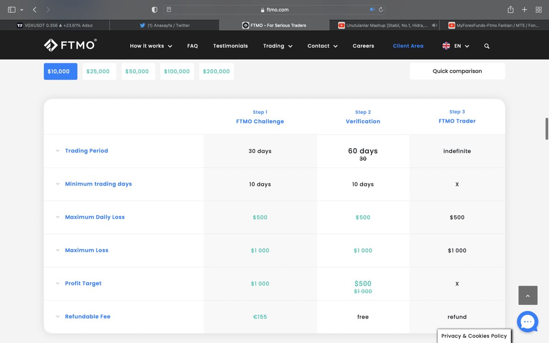
Task: Expand Contact navigation menu
Action: pos(323,46)
